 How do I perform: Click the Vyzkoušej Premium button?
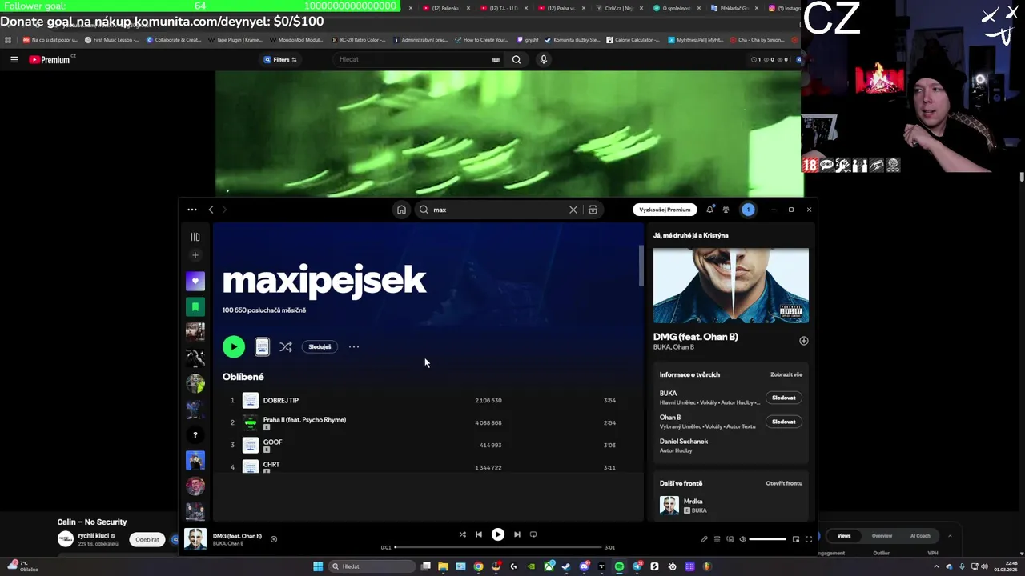pos(665,210)
